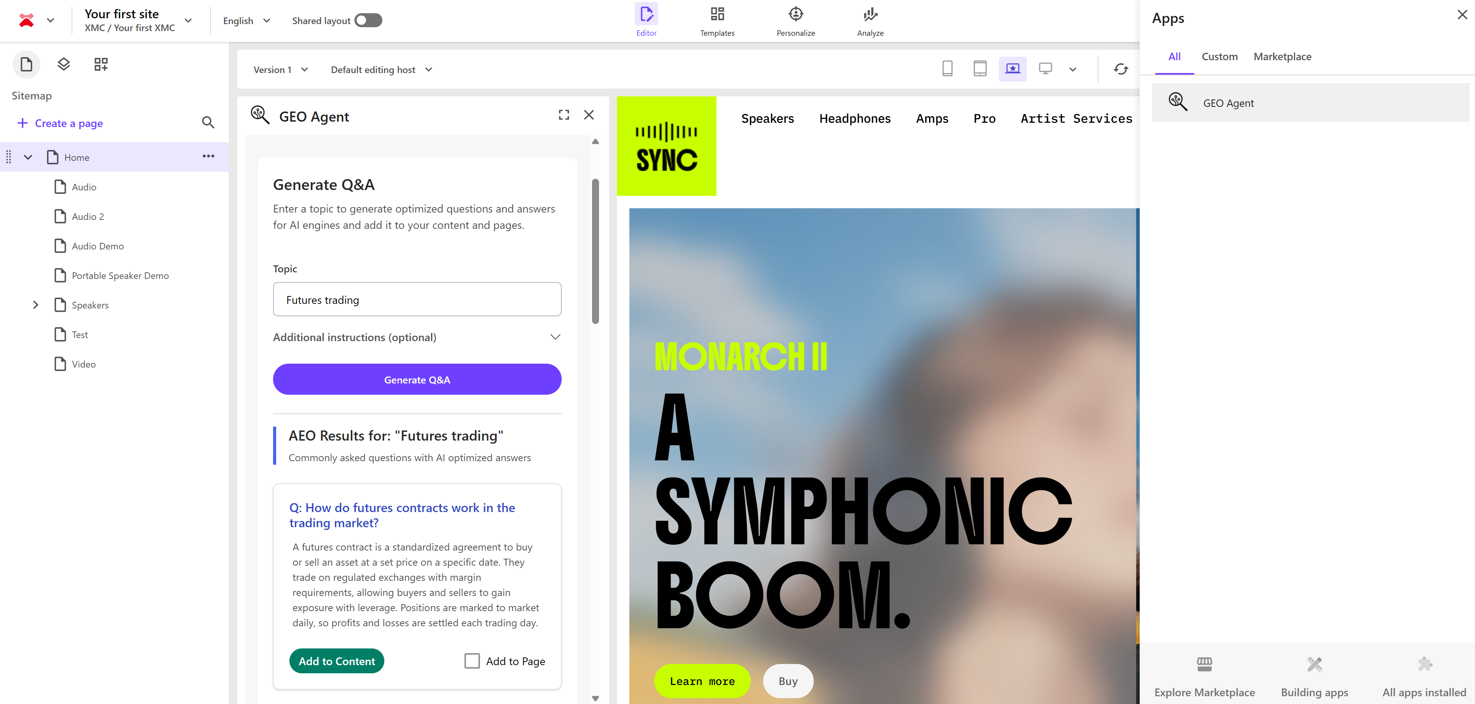
Task: Open the Personalize mode
Action: (x=795, y=21)
